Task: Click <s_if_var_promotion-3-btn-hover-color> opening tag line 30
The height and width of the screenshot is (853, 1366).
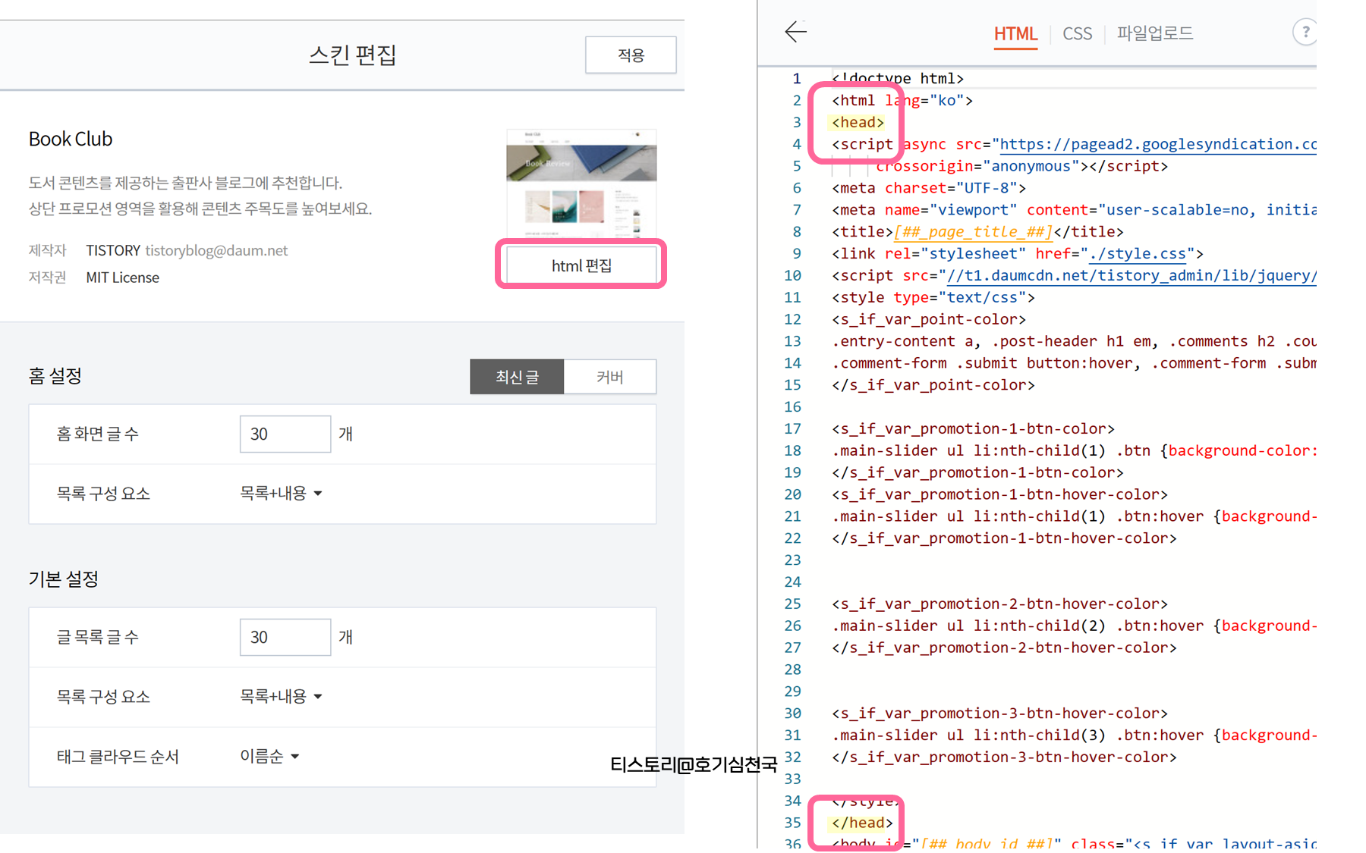Action: click(x=999, y=713)
